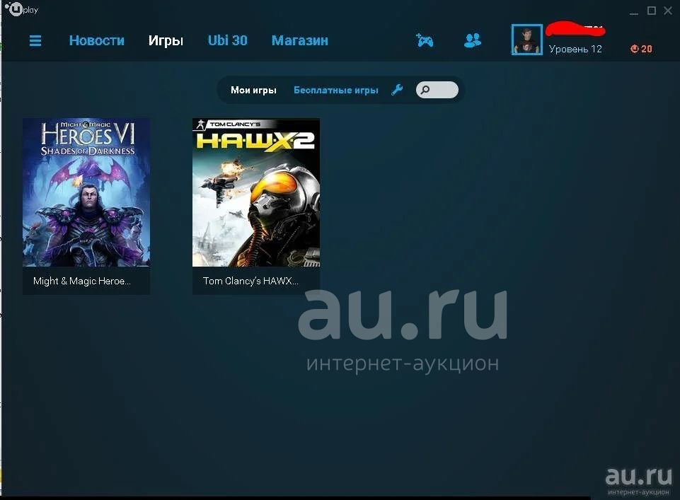The height and width of the screenshot is (500, 680).
Task: Open the Ubi 30 tab
Action: [228, 40]
